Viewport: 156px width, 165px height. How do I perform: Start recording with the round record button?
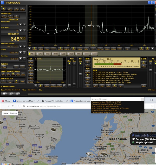(x=17, y=93)
